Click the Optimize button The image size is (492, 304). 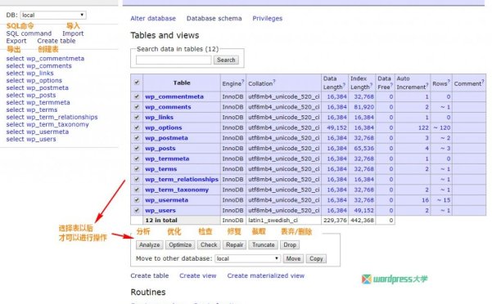click(x=180, y=245)
